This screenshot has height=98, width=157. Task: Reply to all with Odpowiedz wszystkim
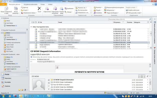click(x=55, y=10)
